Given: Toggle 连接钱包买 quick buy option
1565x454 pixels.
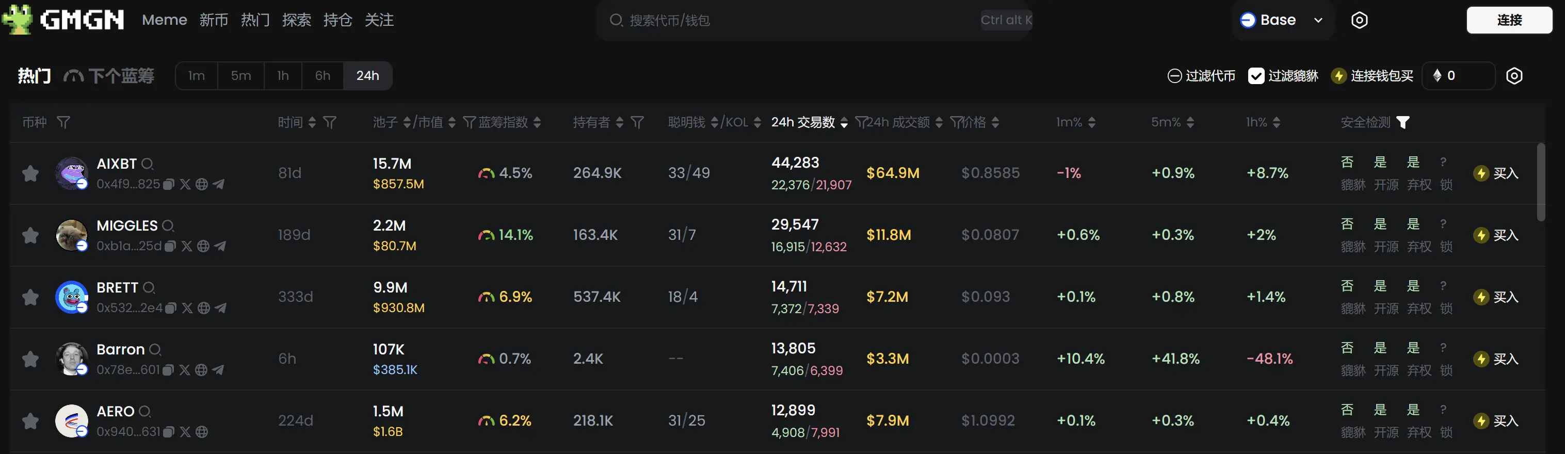Looking at the screenshot, I should [x=1372, y=76].
